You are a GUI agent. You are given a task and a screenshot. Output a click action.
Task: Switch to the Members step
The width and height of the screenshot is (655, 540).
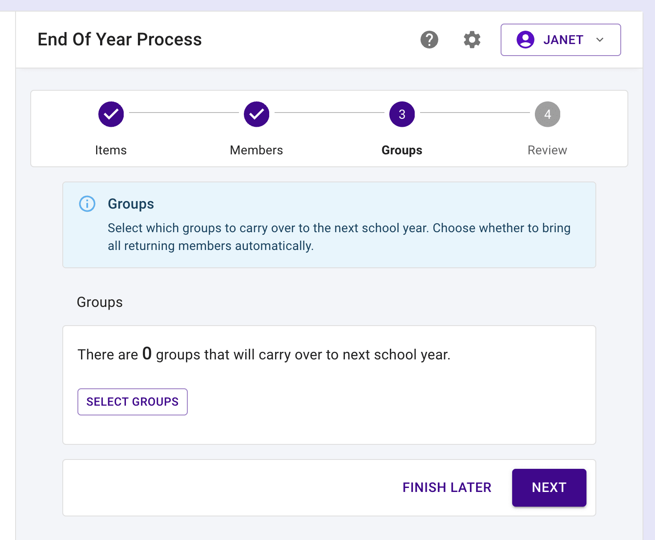pos(256,150)
